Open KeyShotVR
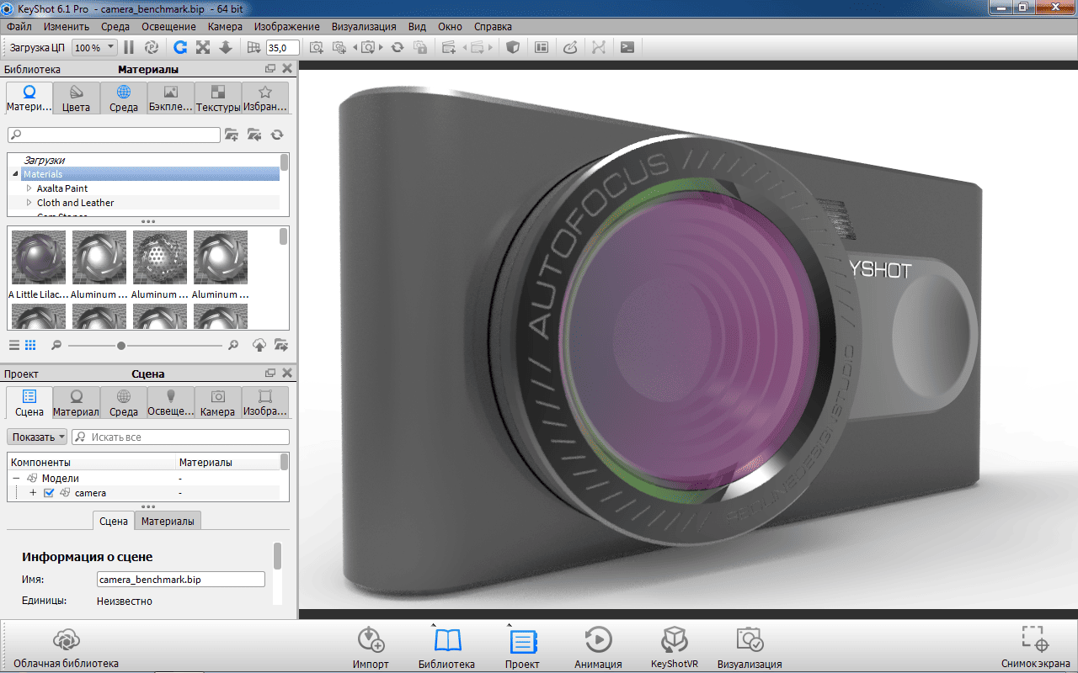Screen dimensions: 1078x673 coord(675,648)
